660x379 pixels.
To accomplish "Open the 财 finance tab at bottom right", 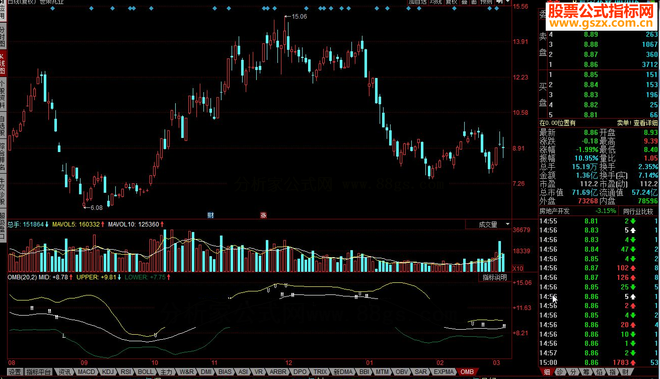I will pyautogui.click(x=625, y=372).
